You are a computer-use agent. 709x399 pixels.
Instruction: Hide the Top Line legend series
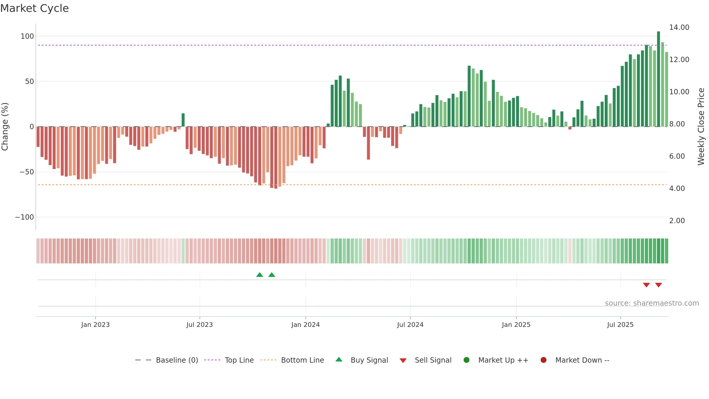click(229, 360)
